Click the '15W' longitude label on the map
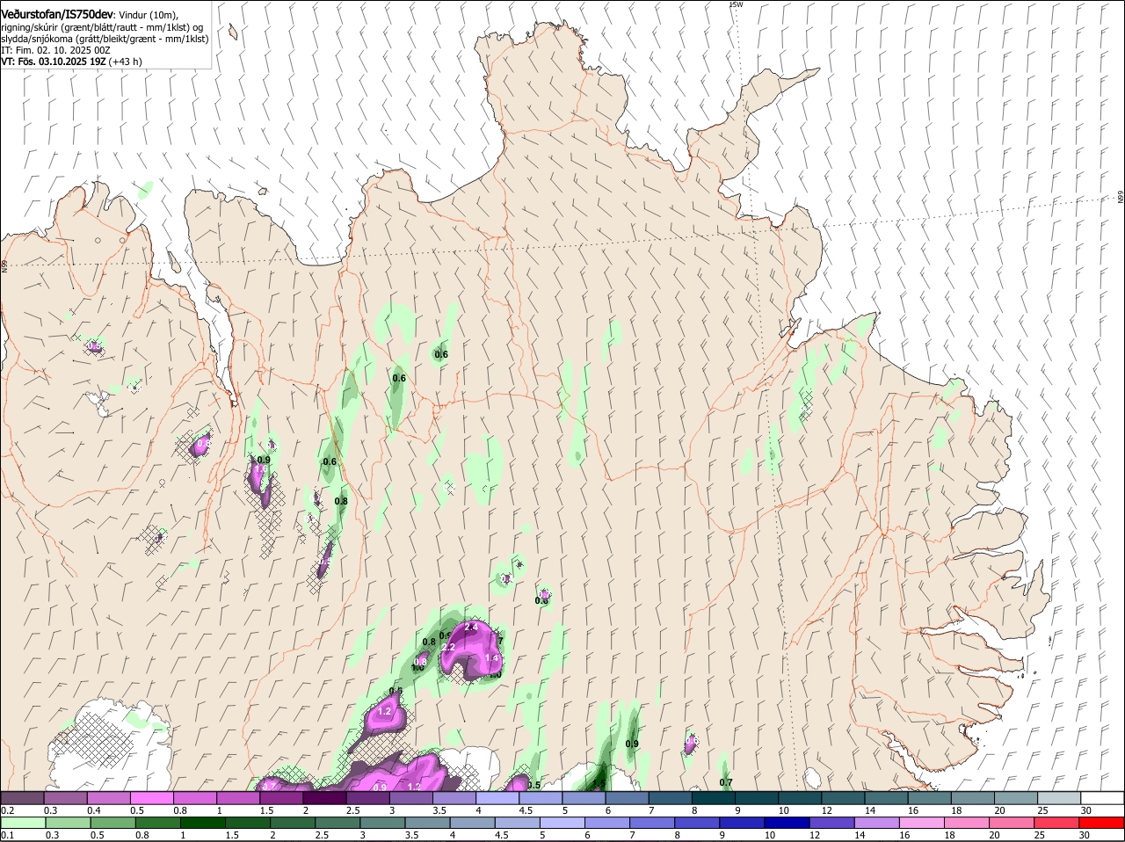The height and width of the screenshot is (842, 1125). 736,4
